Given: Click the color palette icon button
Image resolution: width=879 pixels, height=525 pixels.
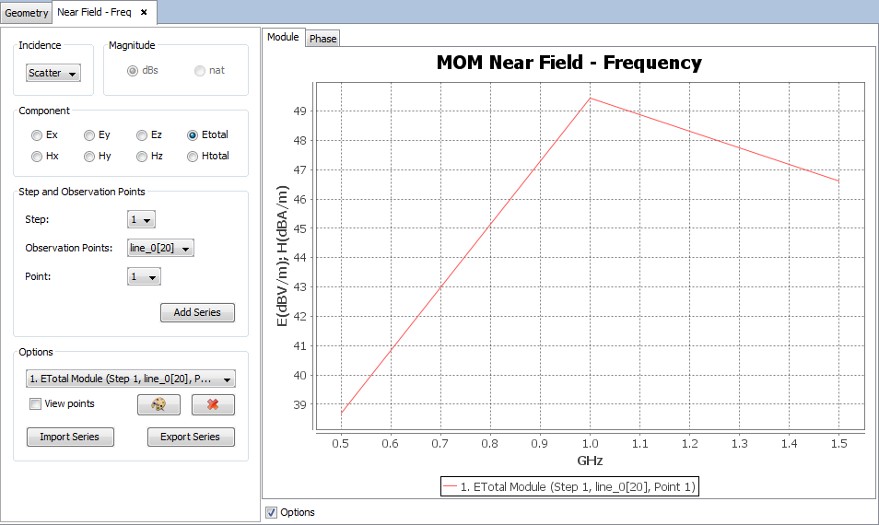Looking at the screenshot, I should [x=158, y=405].
